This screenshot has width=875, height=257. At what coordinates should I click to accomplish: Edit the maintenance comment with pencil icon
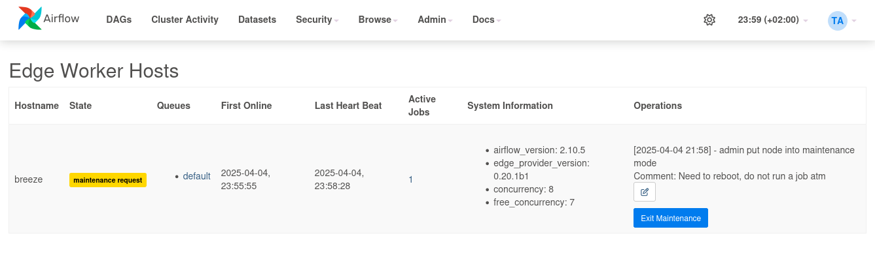[x=645, y=192]
